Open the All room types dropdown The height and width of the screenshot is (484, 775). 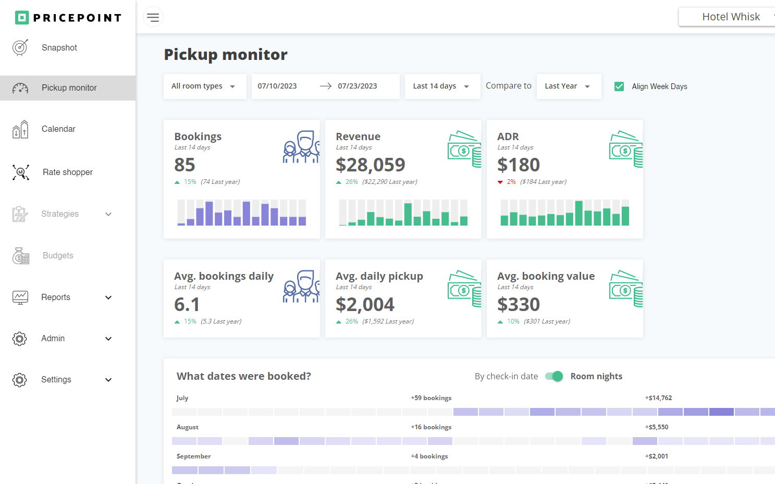pos(204,86)
